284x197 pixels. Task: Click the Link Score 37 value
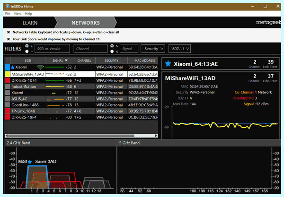[x=271, y=76]
